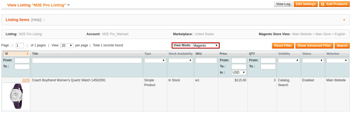This screenshot has width=351, height=113.
Task: Click the Magento Store View path text
Action: point(319,34)
